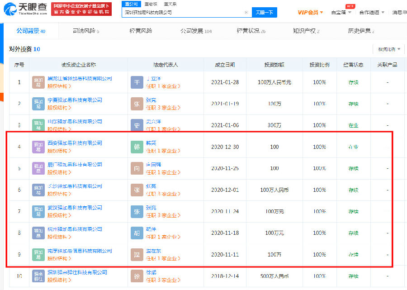Click the 徐 avatar icon in row 10

(137, 276)
